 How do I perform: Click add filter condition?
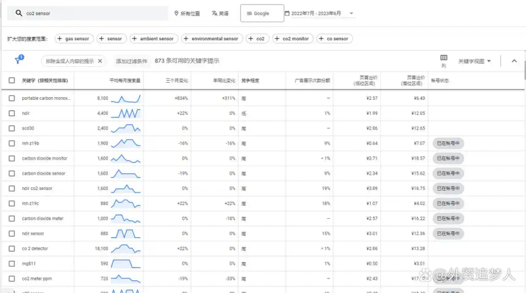(x=132, y=61)
